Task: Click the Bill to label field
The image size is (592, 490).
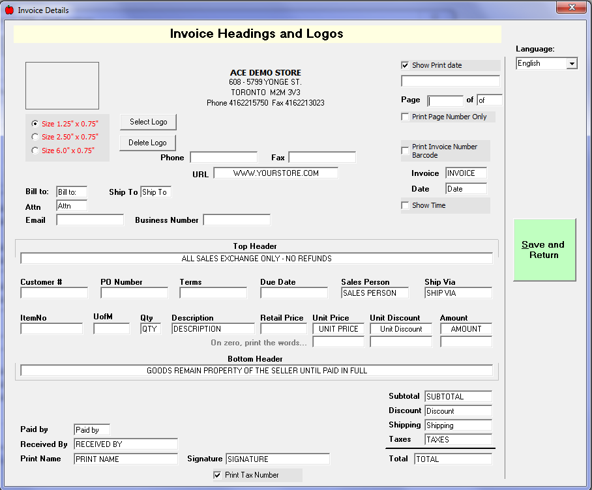Action: (x=72, y=192)
